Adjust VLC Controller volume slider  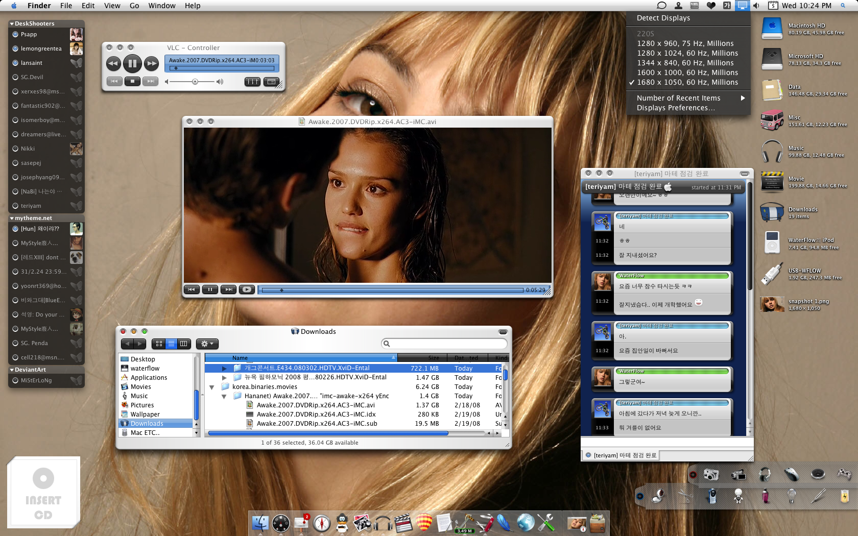coord(195,82)
